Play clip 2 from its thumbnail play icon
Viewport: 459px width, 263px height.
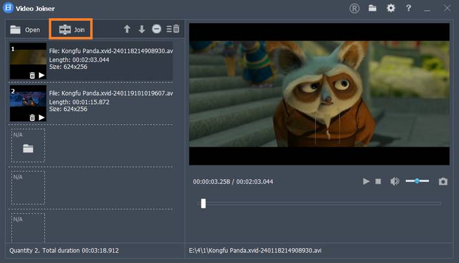click(42, 118)
